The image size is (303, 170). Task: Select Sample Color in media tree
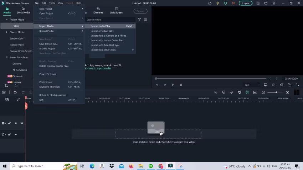(17, 38)
